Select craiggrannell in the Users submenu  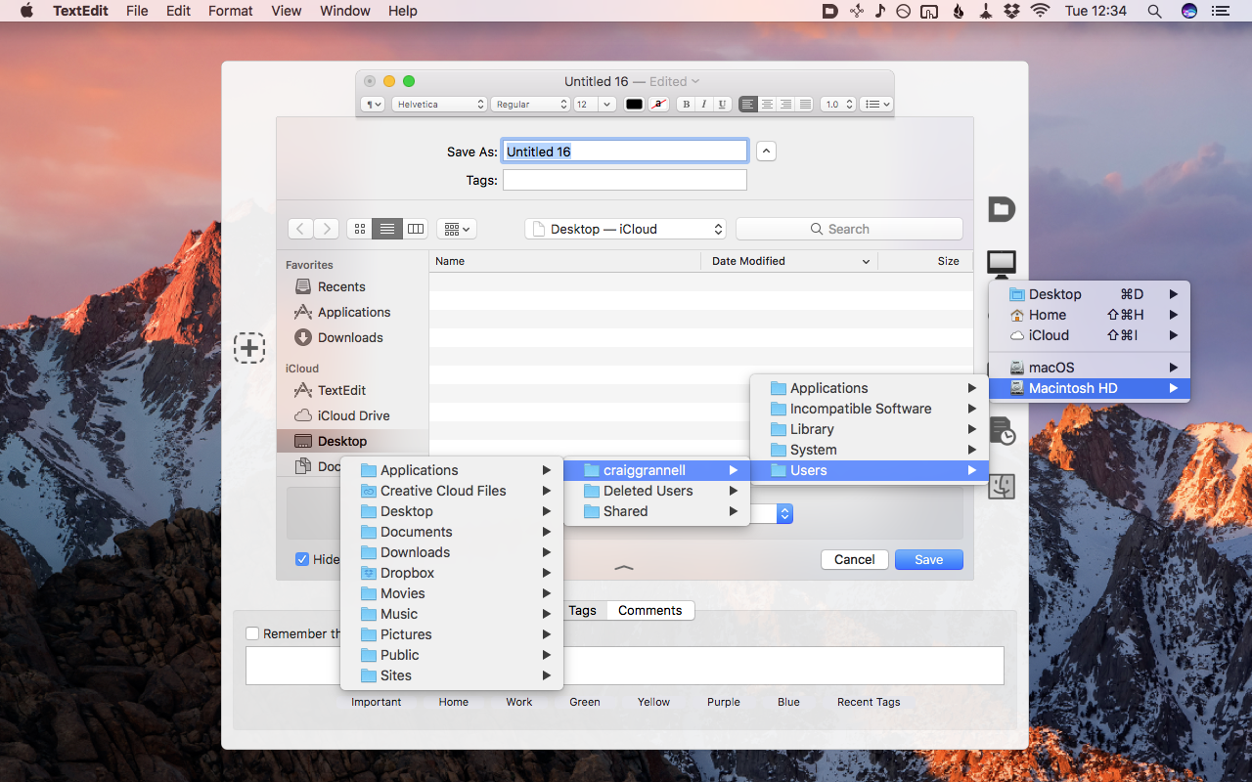click(x=656, y=470)
